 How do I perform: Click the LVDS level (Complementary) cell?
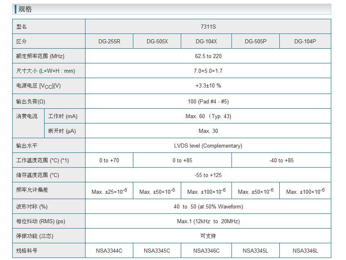208,146
